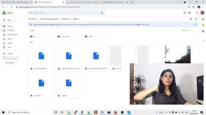
Task: Open Storage section in sidebar
Action: (10, 54)
